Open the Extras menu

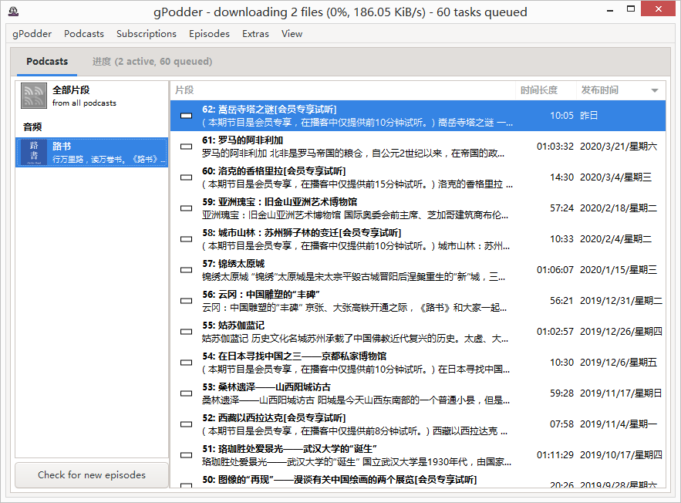(x=255, y=33)
